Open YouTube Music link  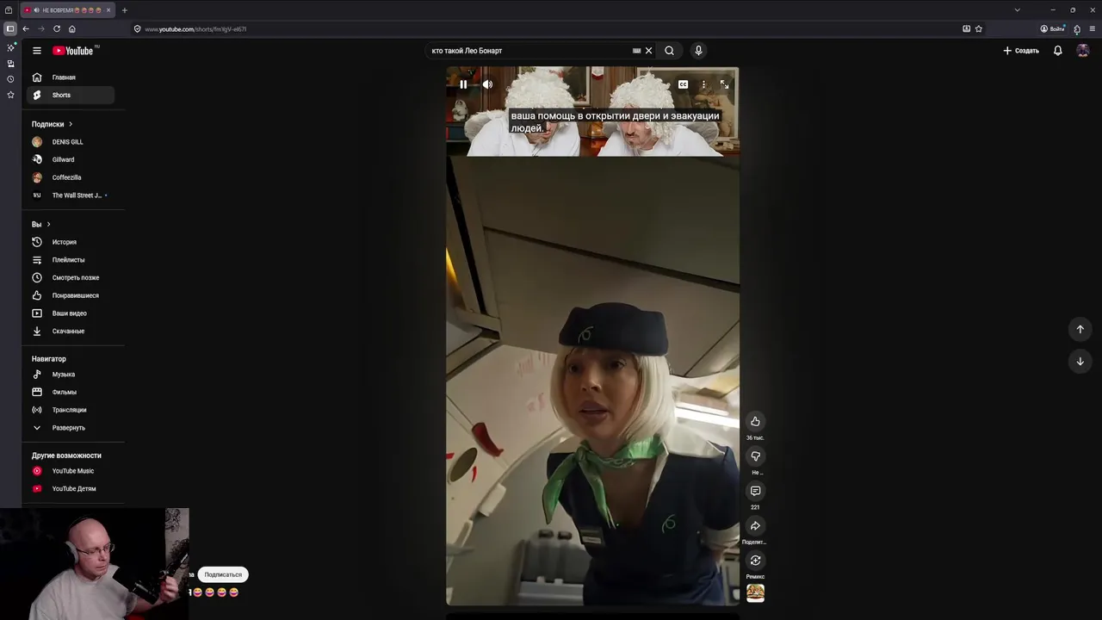coord(71,471)
